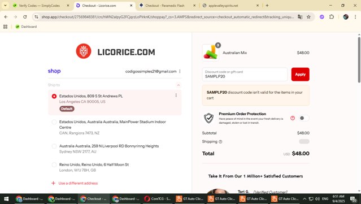Open the Windows Start menu
Screen dimensions: 361x204
(6, 199)
